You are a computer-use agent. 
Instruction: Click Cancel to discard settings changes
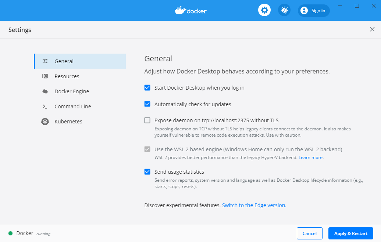click(309, 233)
